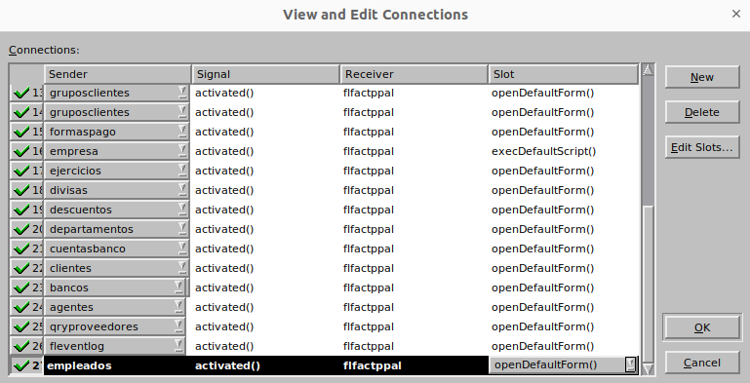The height and width of the screenshot is (383, 750).
Task: Create a connection with the New button
Action: click(x=701, y=77)
